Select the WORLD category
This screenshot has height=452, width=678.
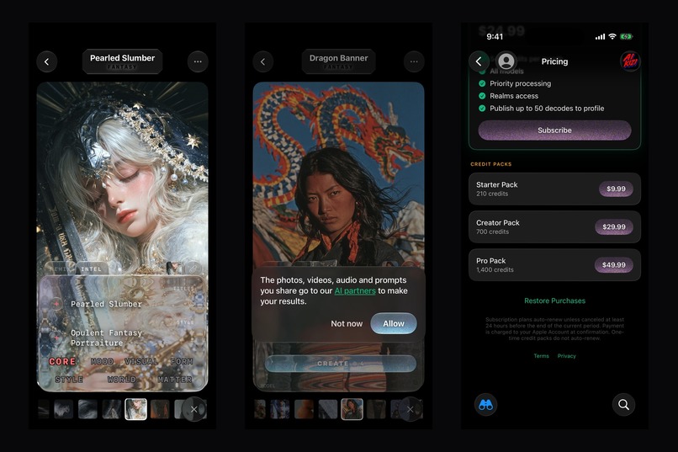121,380
